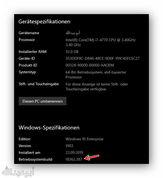Click the Produkt-ID value 00328-90000-00000-AAOEM
163x178 pixels.
89,65
